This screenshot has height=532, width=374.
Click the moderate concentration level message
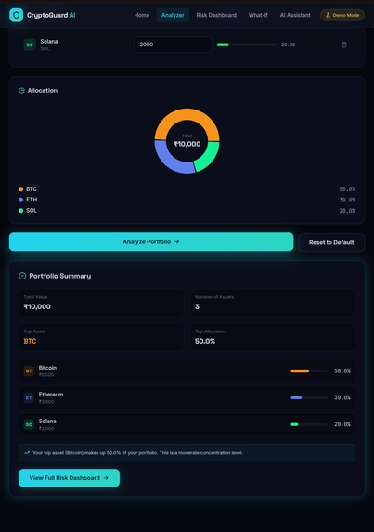[187, 452]
